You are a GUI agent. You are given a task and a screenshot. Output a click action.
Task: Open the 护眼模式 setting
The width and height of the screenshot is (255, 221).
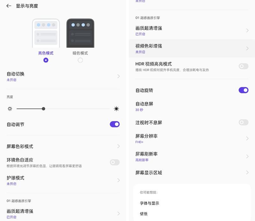coord(63,180)
